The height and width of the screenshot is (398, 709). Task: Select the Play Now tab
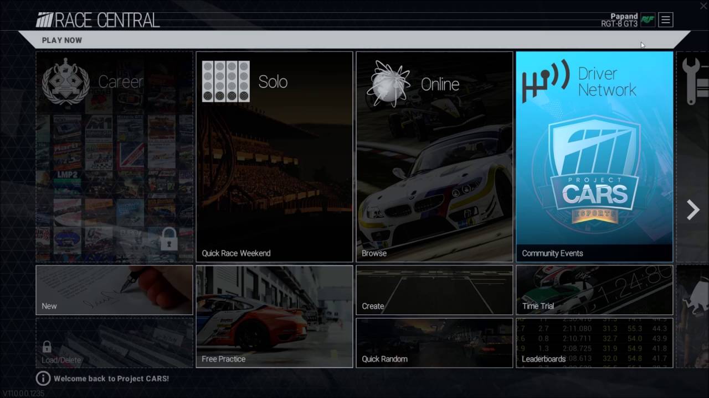click(x=62, y=40)
